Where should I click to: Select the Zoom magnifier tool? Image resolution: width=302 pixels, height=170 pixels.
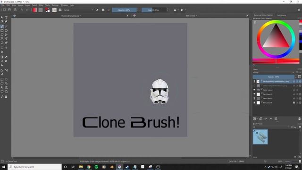point(2,97)
